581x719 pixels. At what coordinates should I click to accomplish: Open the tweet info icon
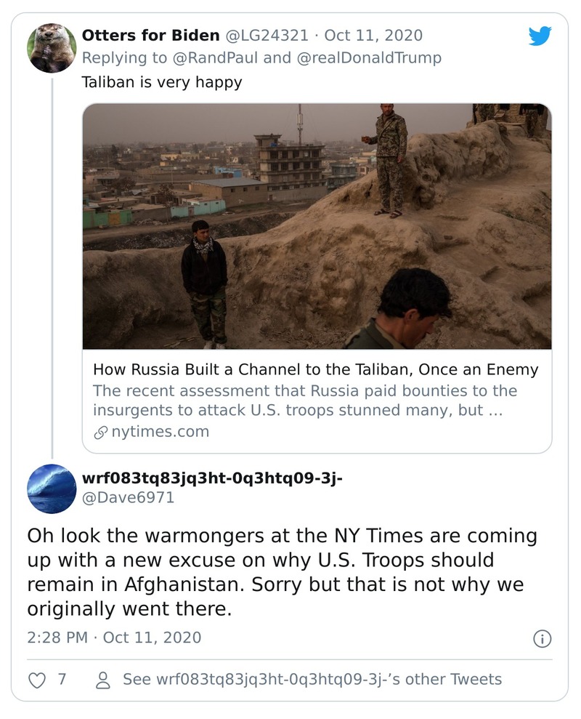point(542,638)
